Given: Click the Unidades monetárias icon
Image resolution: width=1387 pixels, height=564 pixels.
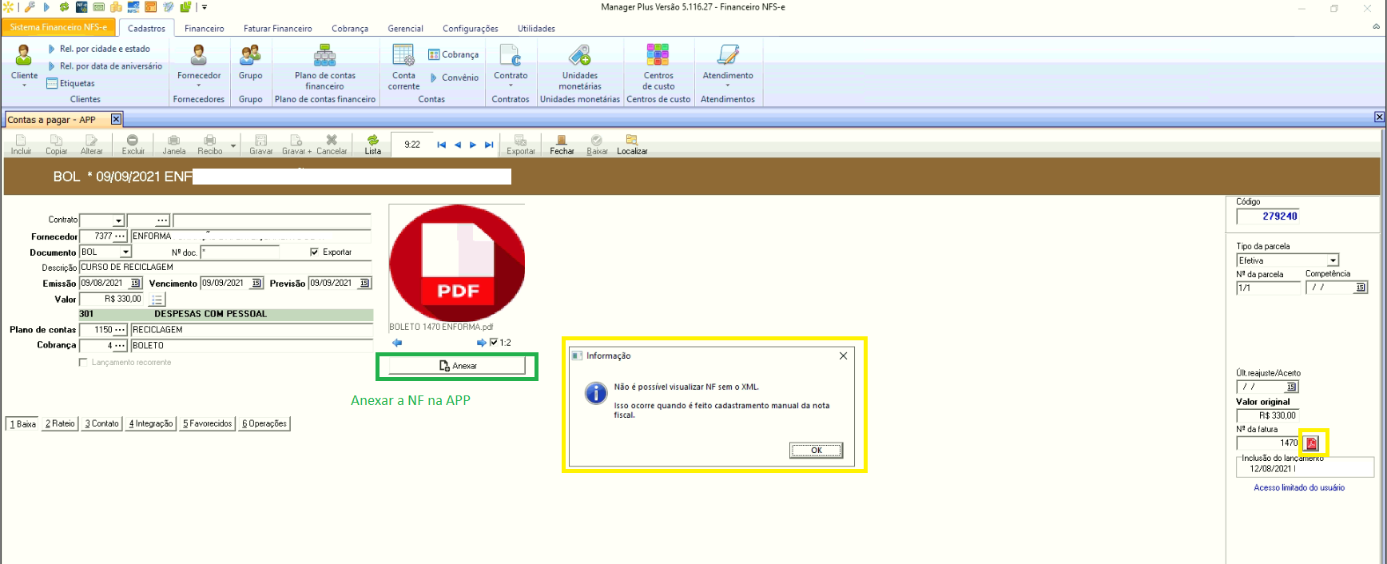Looking at the screenshot, I should [579, 56].
